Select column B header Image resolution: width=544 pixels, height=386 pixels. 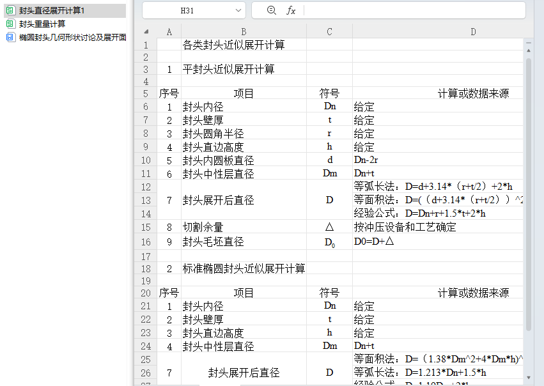pyautogui.click(x=244, y=32)
